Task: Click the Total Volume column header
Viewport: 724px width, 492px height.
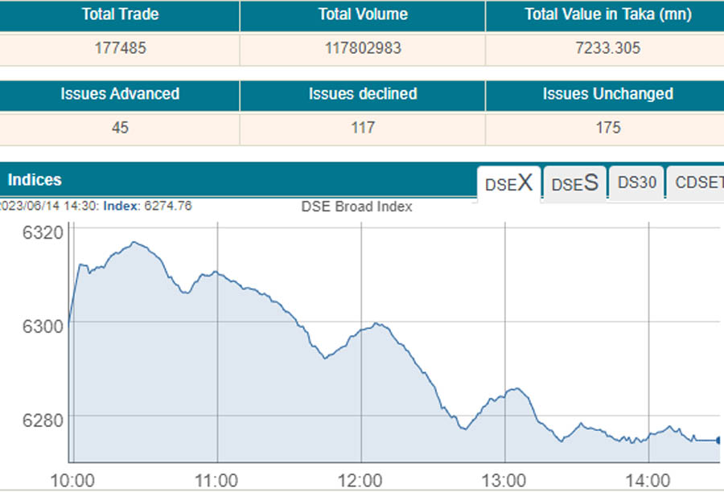Action: [362, 14]
